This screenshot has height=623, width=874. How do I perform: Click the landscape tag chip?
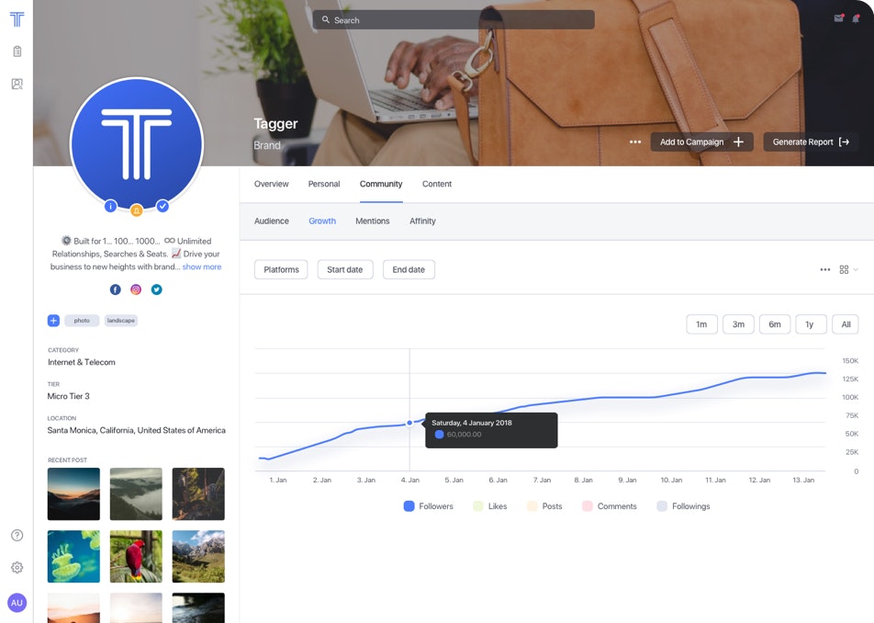click(121, 321)
